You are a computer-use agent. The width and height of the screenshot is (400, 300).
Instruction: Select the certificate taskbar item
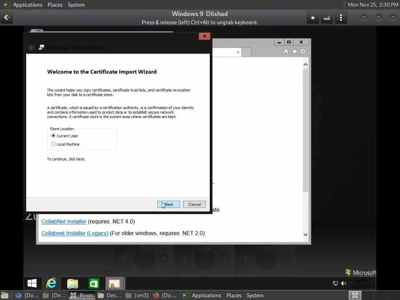pos(114,283)
